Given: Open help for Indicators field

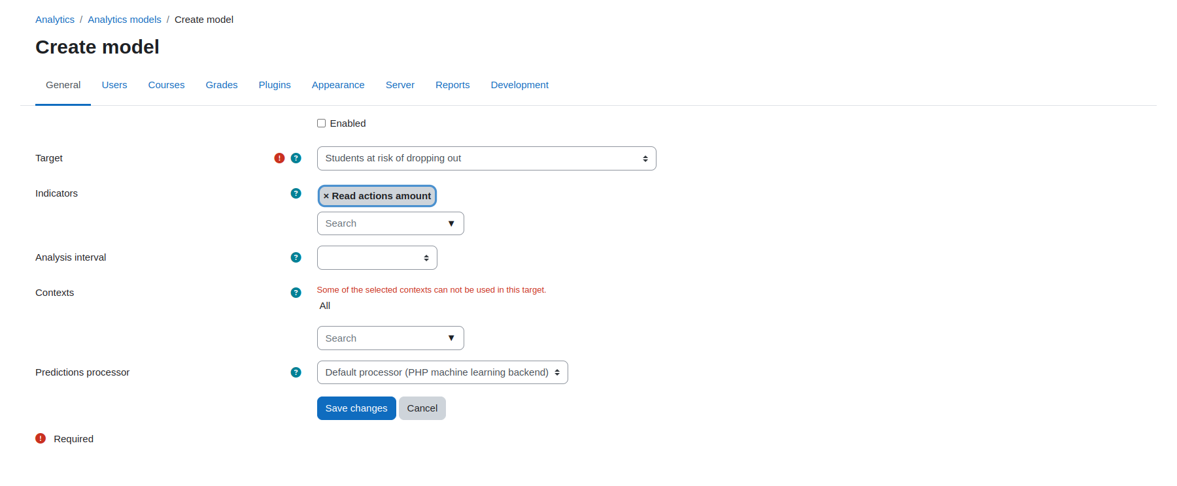Looking at the screenshot, I should [x=296, y=193].
